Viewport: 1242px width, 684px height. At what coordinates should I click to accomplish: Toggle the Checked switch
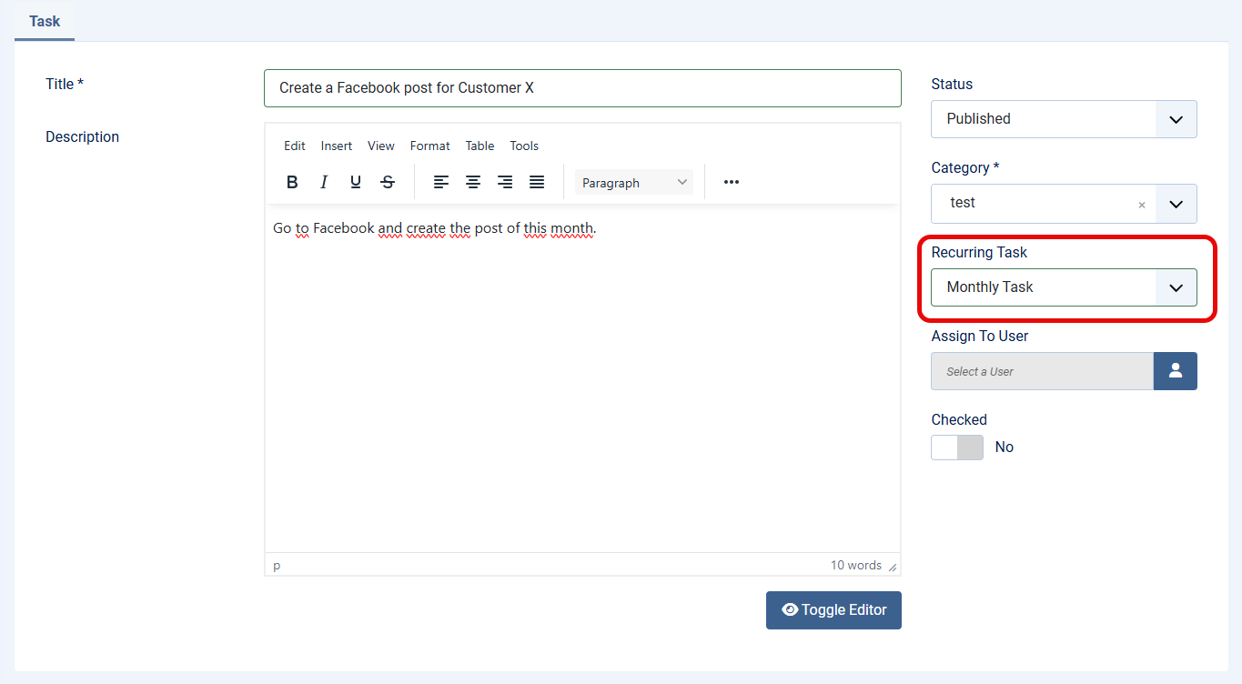[x=957, y=448]
